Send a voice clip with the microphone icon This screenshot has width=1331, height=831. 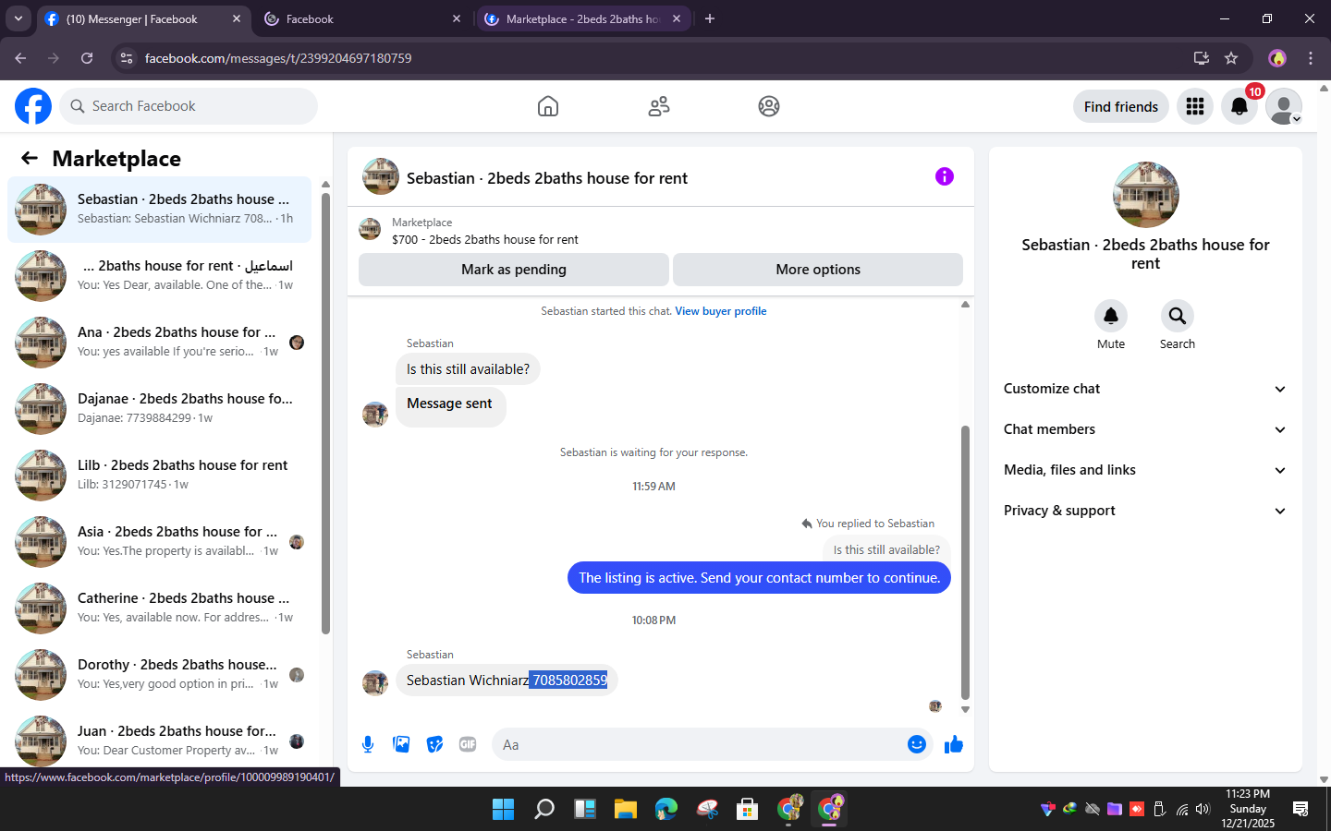point(368,744)
